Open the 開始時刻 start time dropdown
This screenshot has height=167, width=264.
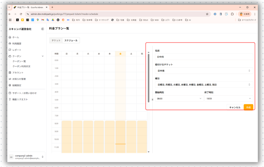click(x=179, y=98)
